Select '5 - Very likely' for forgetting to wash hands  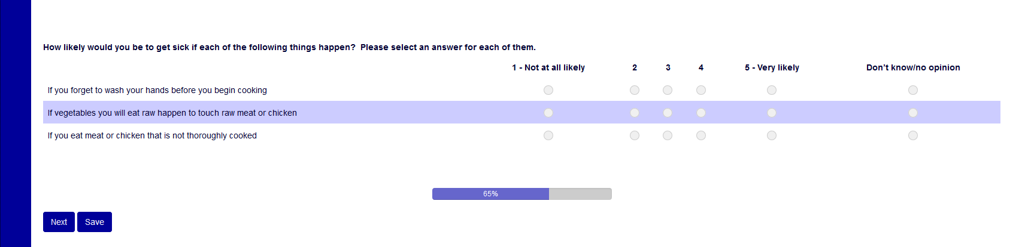pyautogui.click(x=772, y=90)
